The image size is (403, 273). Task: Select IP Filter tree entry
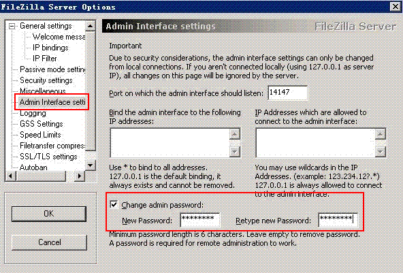click(x=44, y=59)
